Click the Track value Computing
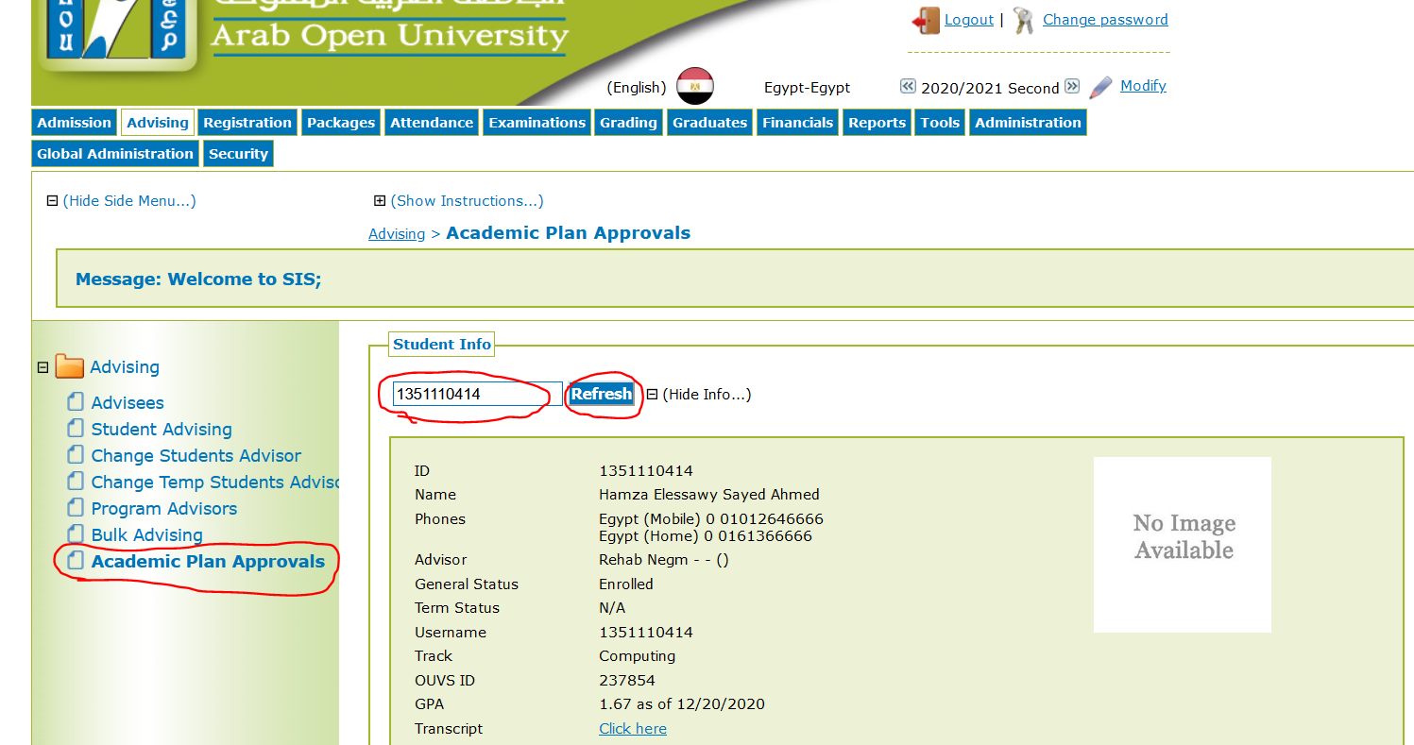 (x=638, y=656)
